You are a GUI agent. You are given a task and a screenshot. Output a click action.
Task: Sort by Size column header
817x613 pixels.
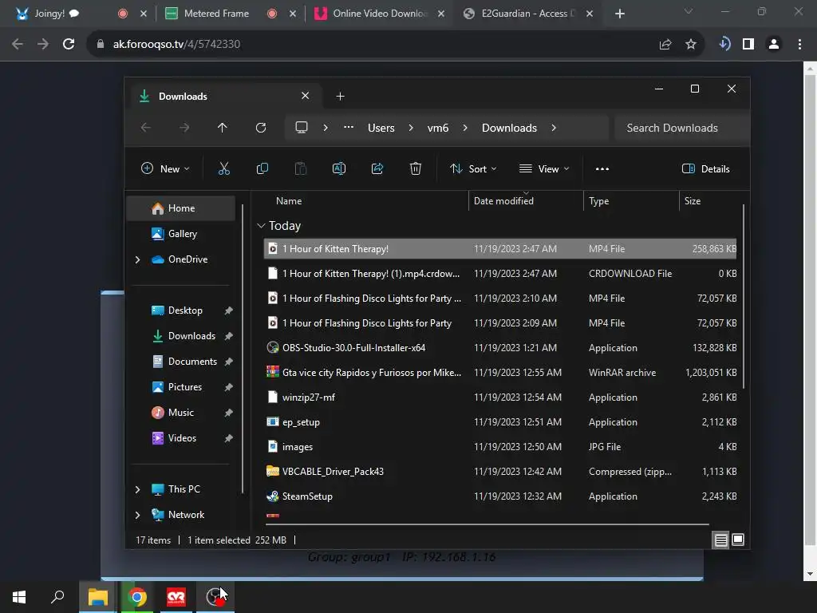(x=692, y=200)
